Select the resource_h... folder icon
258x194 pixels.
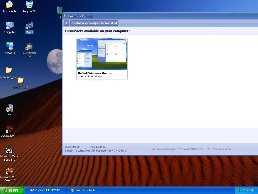pos(9,72)
